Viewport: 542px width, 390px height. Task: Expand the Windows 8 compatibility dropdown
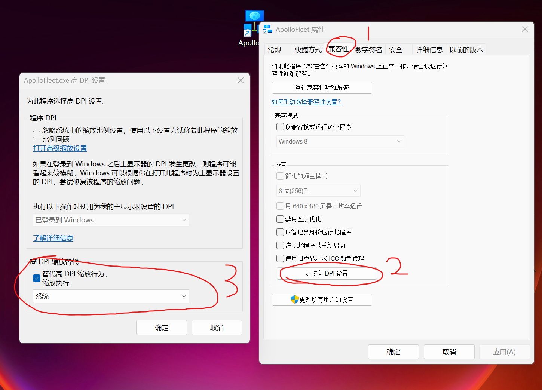(x=340, y=141)
